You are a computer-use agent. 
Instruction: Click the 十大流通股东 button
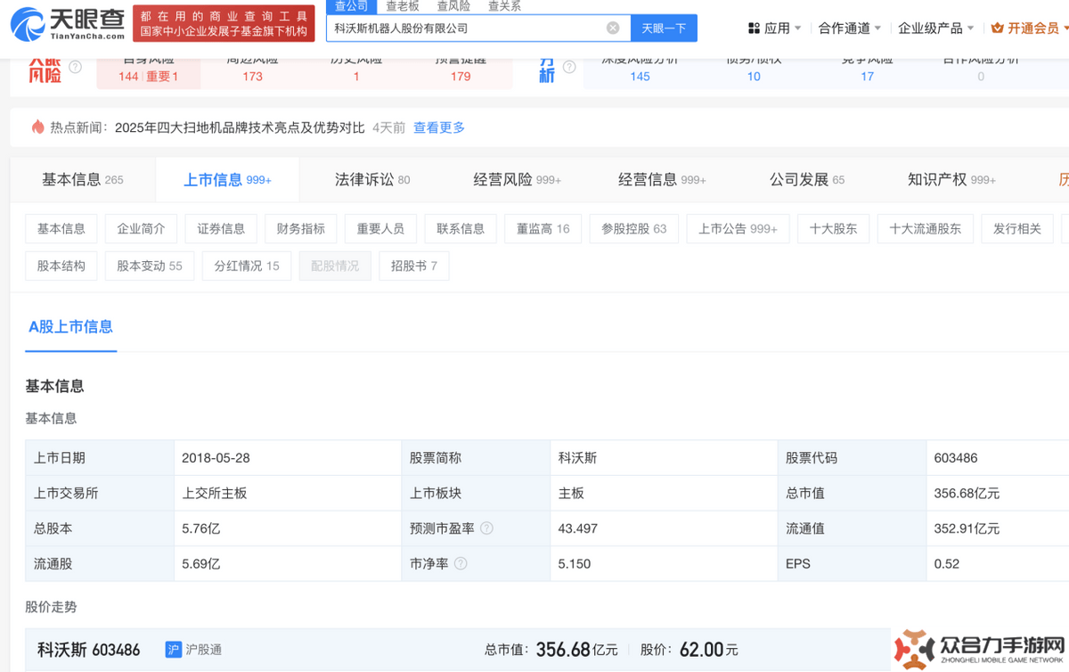tap(926, 229)
